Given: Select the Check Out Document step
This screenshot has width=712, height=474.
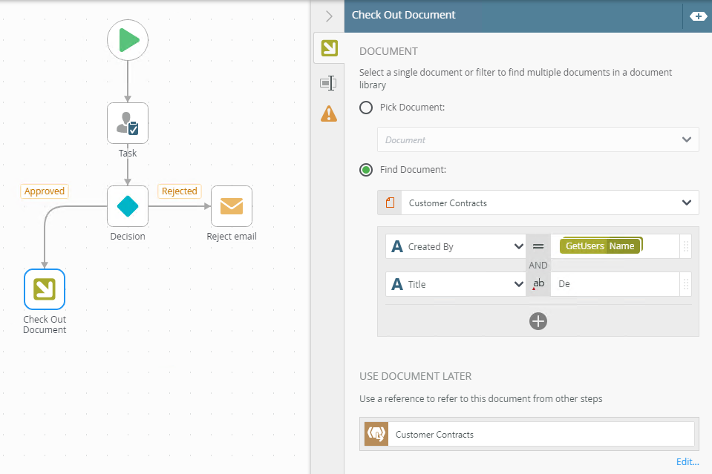Looking at the screenshot, I should pyautogui.click(x=45, y=289).
